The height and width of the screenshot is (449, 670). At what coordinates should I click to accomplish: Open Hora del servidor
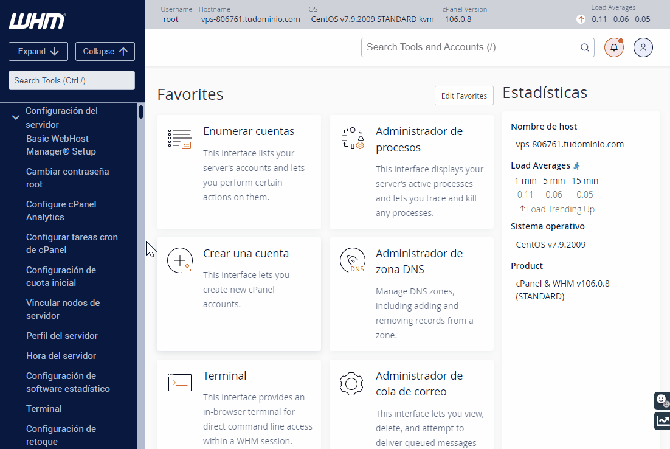[x=61, y=356]
